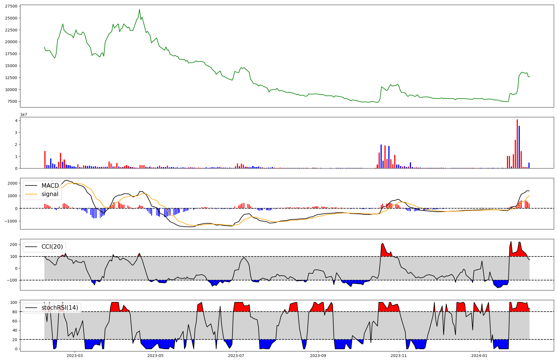Click the 2023-03 date tick label
Image resolution: width=558 pixels, height=362 pixels.
[75, 356]
